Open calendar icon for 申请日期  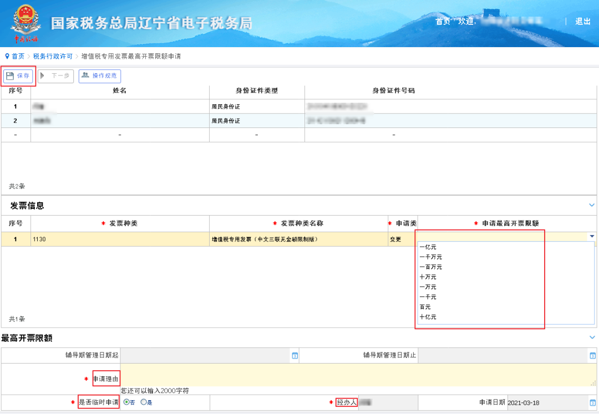[592, 402]
